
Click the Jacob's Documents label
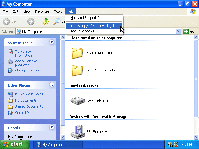(x=101, y=70)
